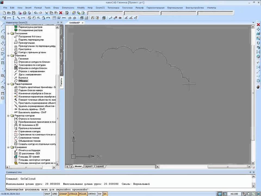Click the Open folder toolbar icon
This screenshot has width=261, height=196.
[9, 13]
